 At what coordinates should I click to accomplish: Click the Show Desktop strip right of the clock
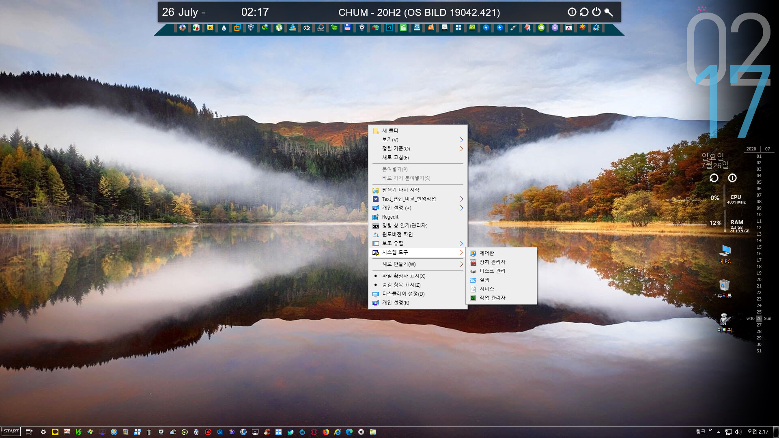[776, 432]
